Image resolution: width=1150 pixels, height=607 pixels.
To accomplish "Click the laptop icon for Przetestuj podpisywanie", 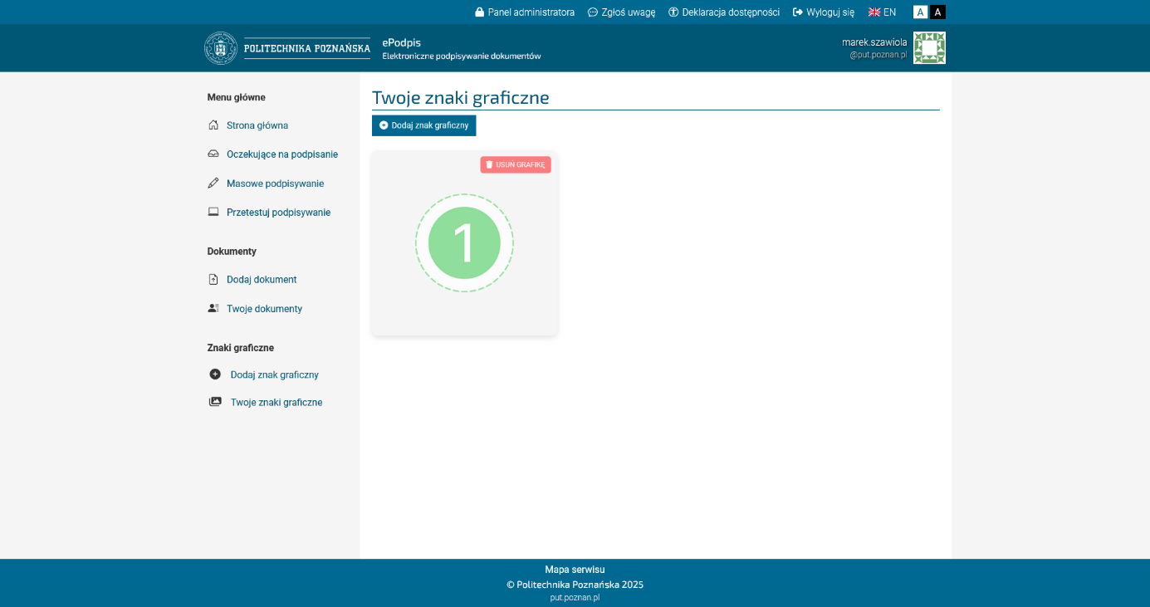I will pos(213,213).
